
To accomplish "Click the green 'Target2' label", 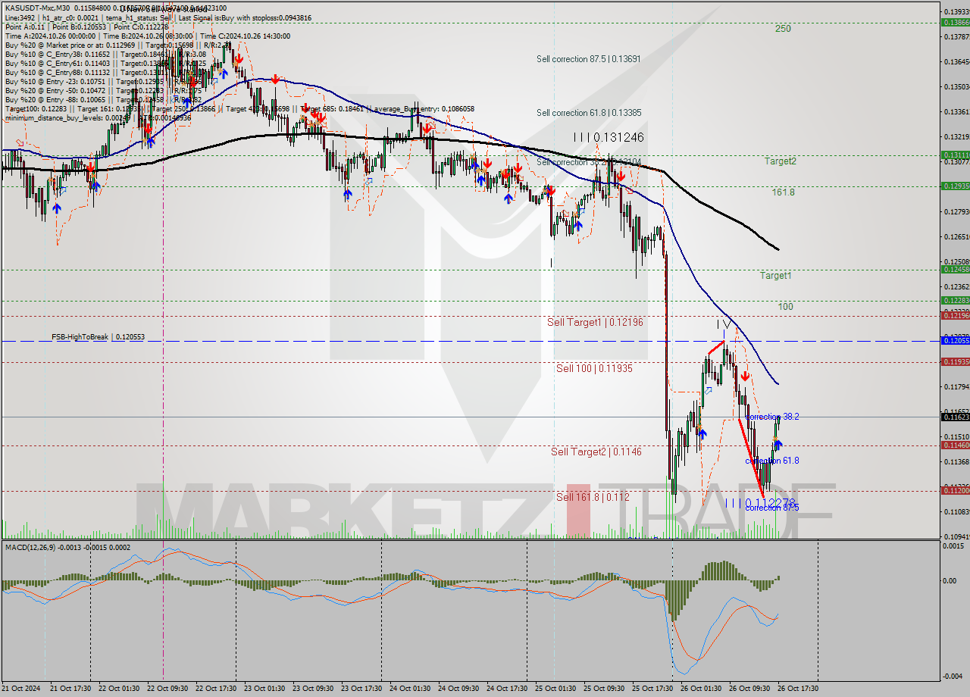I will pos(780,161).
